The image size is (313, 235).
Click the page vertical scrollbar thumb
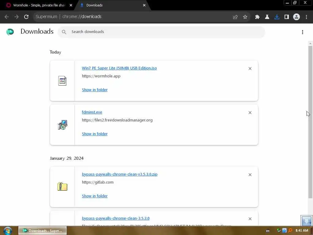point(310,122)
